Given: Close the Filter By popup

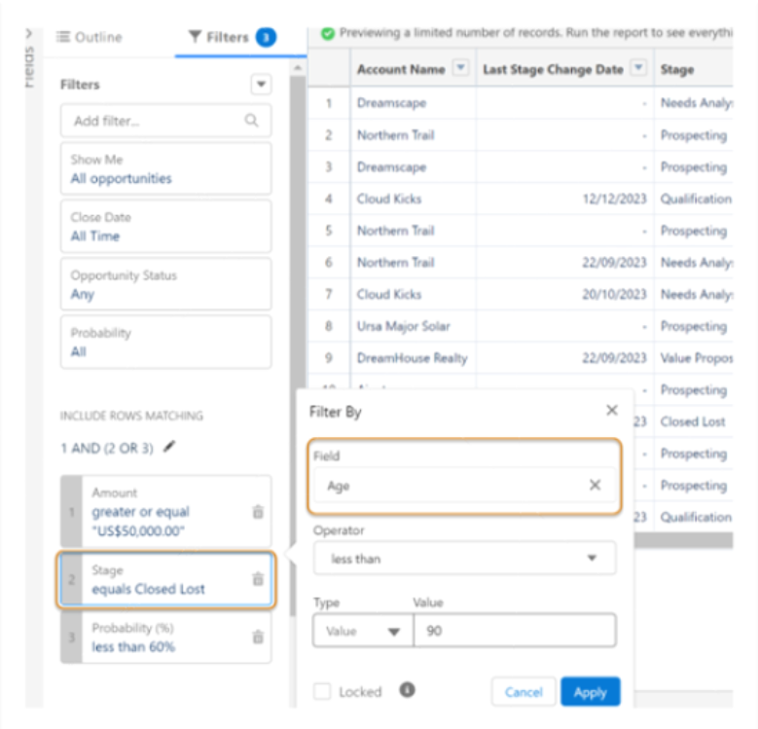Looking at the screenshot, I should pos(611,411).
